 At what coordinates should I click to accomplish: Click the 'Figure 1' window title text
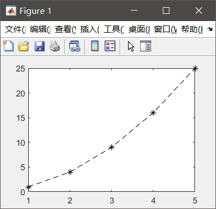tap(35, 11)
